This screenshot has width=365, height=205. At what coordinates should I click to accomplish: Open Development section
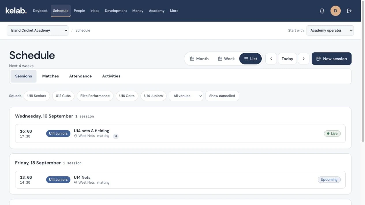(x=116, y=11)
